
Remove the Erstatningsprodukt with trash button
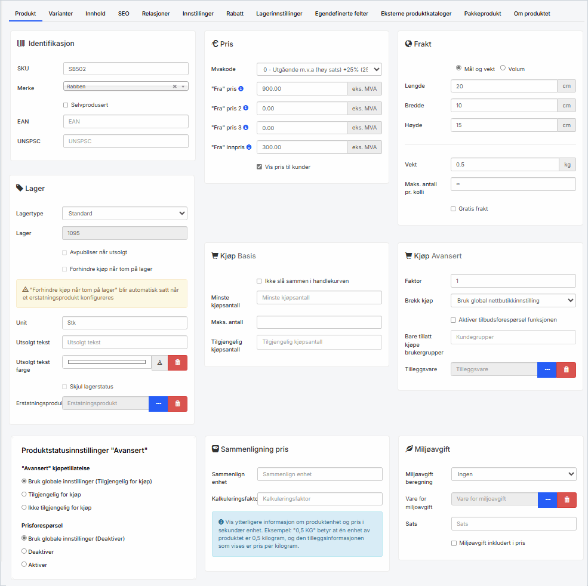coord(177,403)
